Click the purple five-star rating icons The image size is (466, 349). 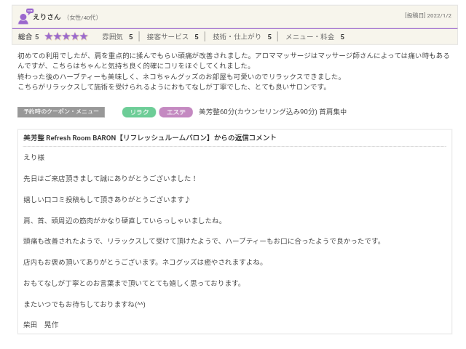(66, 36)
